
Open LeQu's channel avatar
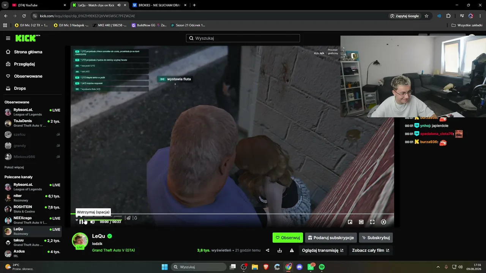pos(80,241)
